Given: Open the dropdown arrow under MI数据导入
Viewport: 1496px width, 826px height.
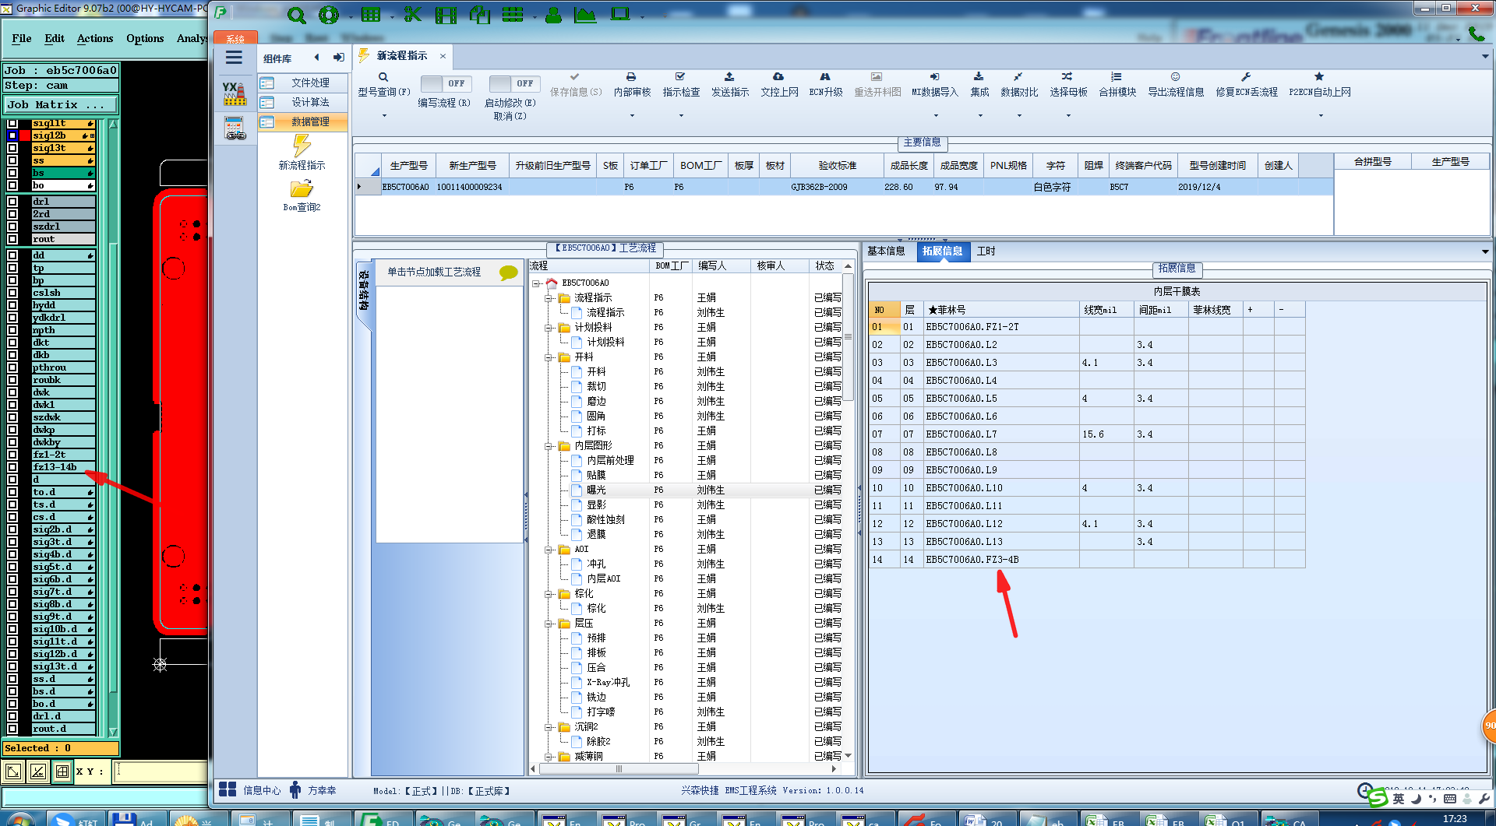Looking at the screenshot, I should (x=934, y=116).
